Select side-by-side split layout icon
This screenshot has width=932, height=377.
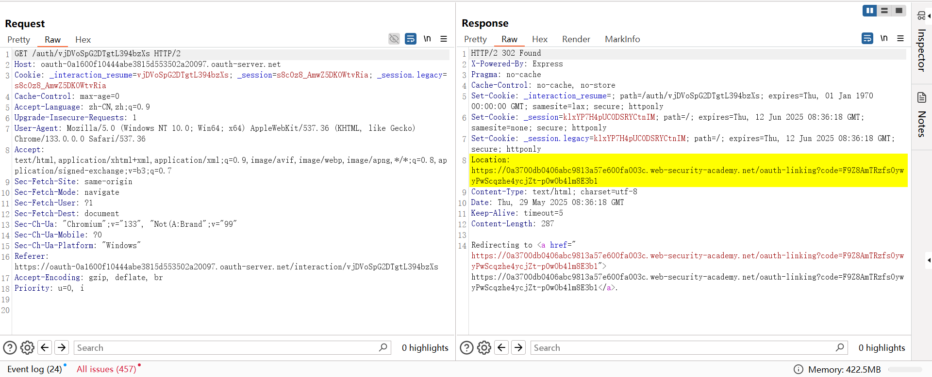[x=869, y=11]
